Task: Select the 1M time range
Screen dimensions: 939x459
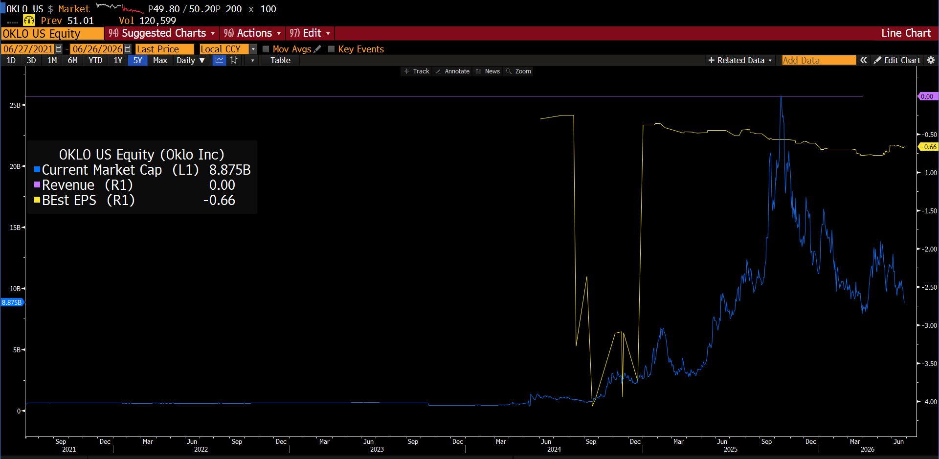Action: (x=52, y=60)
